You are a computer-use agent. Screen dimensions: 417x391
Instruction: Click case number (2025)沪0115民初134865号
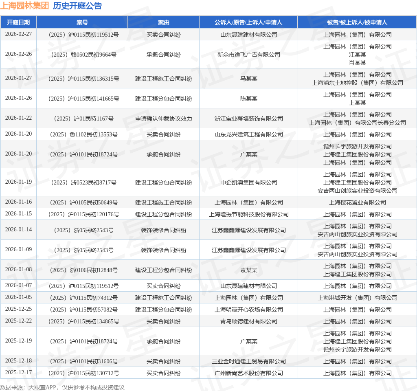point(84,321)
